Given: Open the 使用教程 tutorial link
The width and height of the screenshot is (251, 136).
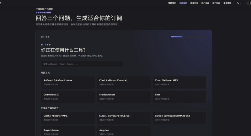Looking at the screenshot, I should point(227,3).
